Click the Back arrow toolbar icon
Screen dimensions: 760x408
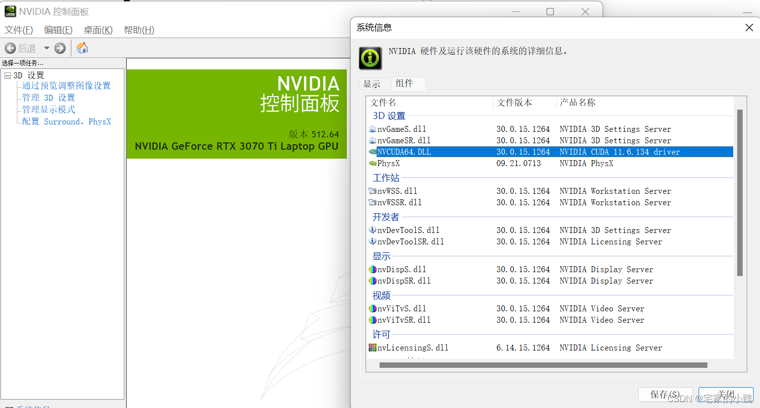[10, 48]
